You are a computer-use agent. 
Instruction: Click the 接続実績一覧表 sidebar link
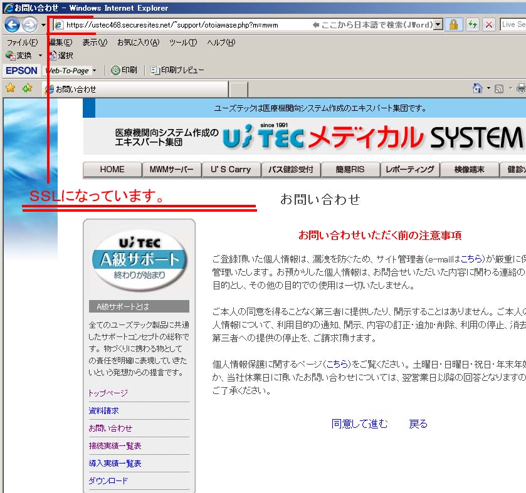(x=115, y=446)
